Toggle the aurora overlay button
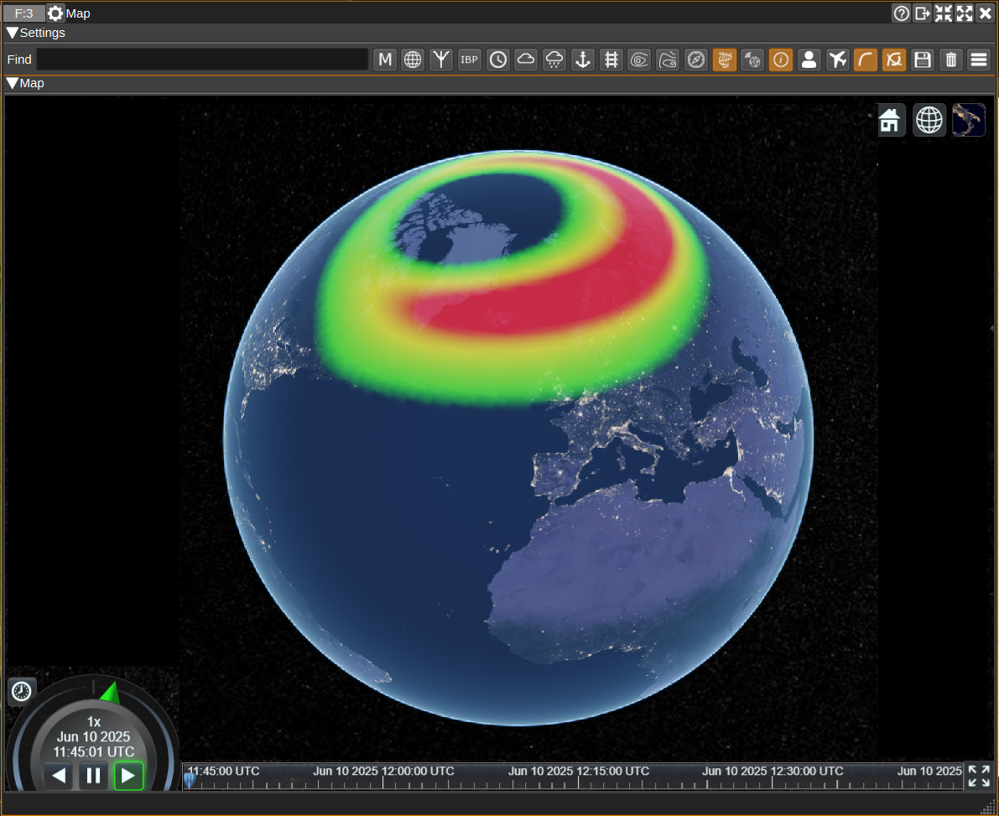This screenshot has width=999, height=816. point(725,60)
